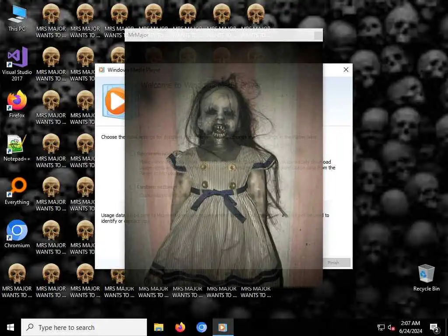This screenshot has width=448, height=336.
Task: Click in the Type here to search box
Action: [84, 327]
